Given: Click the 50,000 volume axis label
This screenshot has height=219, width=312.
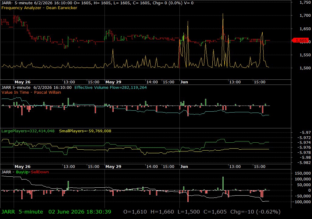Looking at the screenshot, I should pyautogui.click(x=304, y=185).
